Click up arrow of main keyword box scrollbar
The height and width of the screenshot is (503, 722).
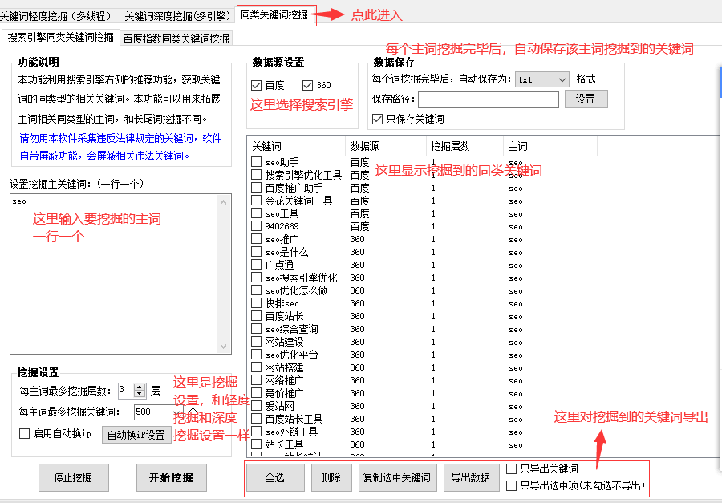(x=223, y=202)
